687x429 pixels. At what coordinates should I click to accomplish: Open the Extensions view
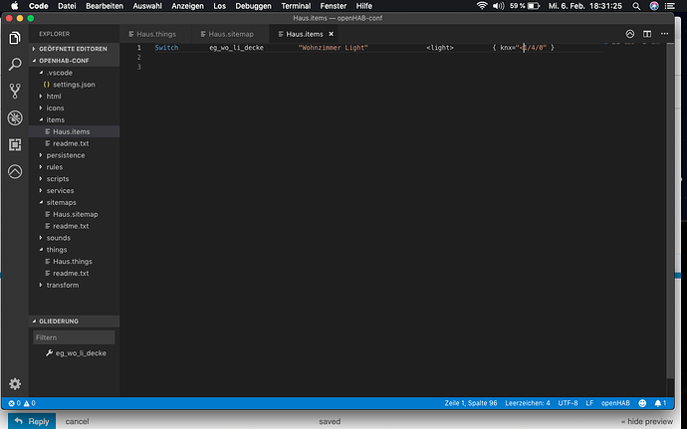pos(15,144)
